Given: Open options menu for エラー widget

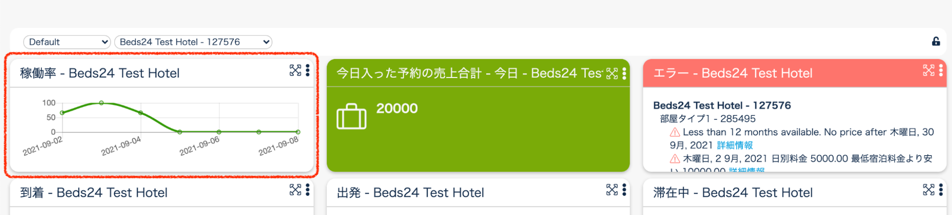Looking at the screenshot, I should (941, 70).
